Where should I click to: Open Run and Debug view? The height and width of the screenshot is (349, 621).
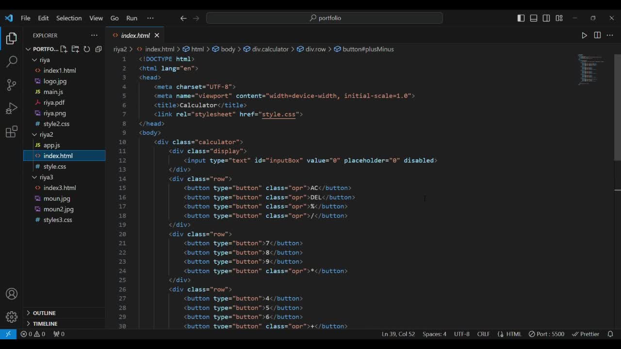(12, 108)
